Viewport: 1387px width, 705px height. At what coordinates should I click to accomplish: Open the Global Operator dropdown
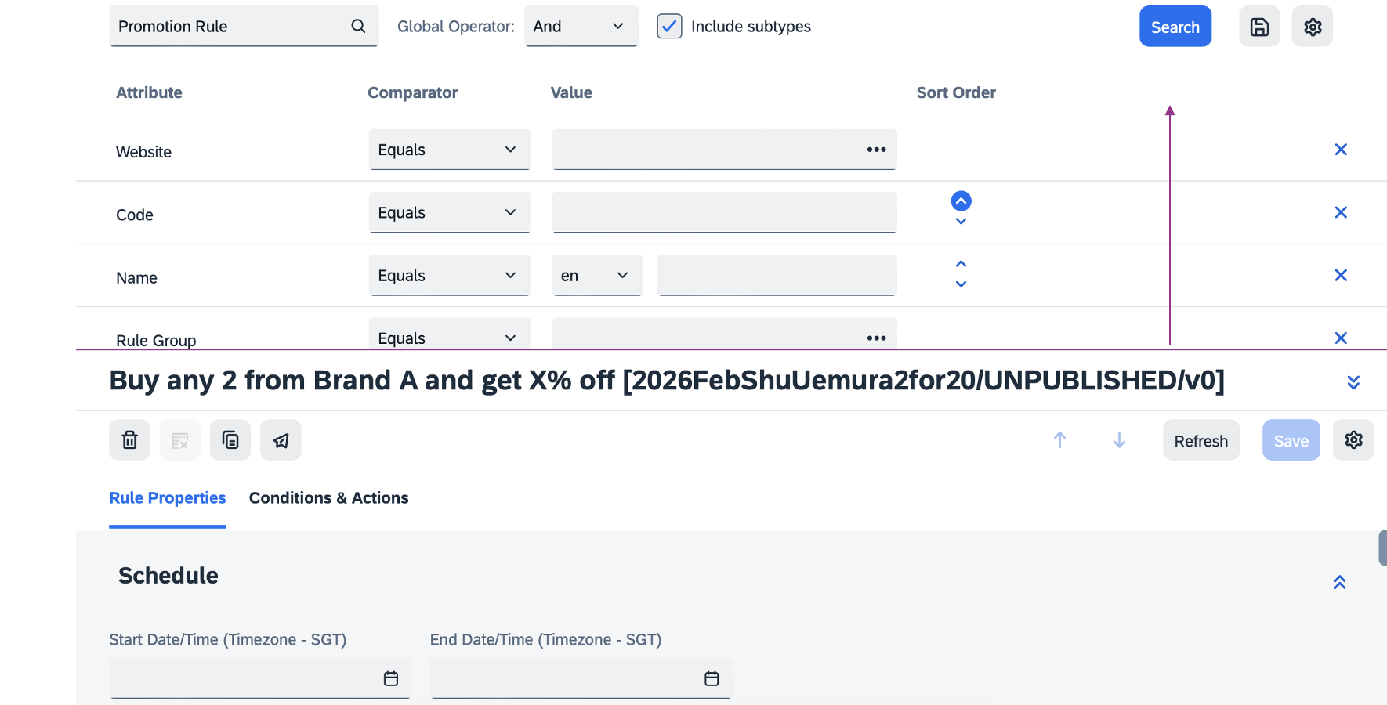(x=581, y=27)
